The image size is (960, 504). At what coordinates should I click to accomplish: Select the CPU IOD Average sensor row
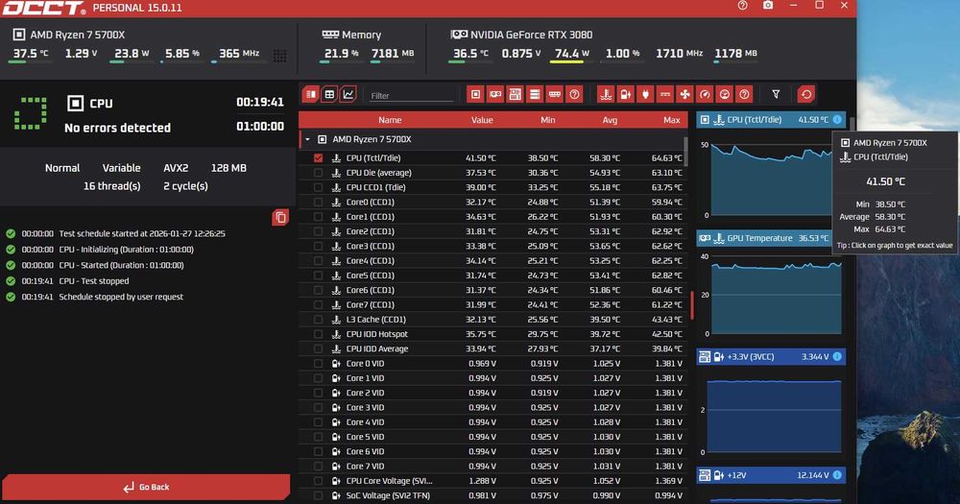click(x=492, y=349)
